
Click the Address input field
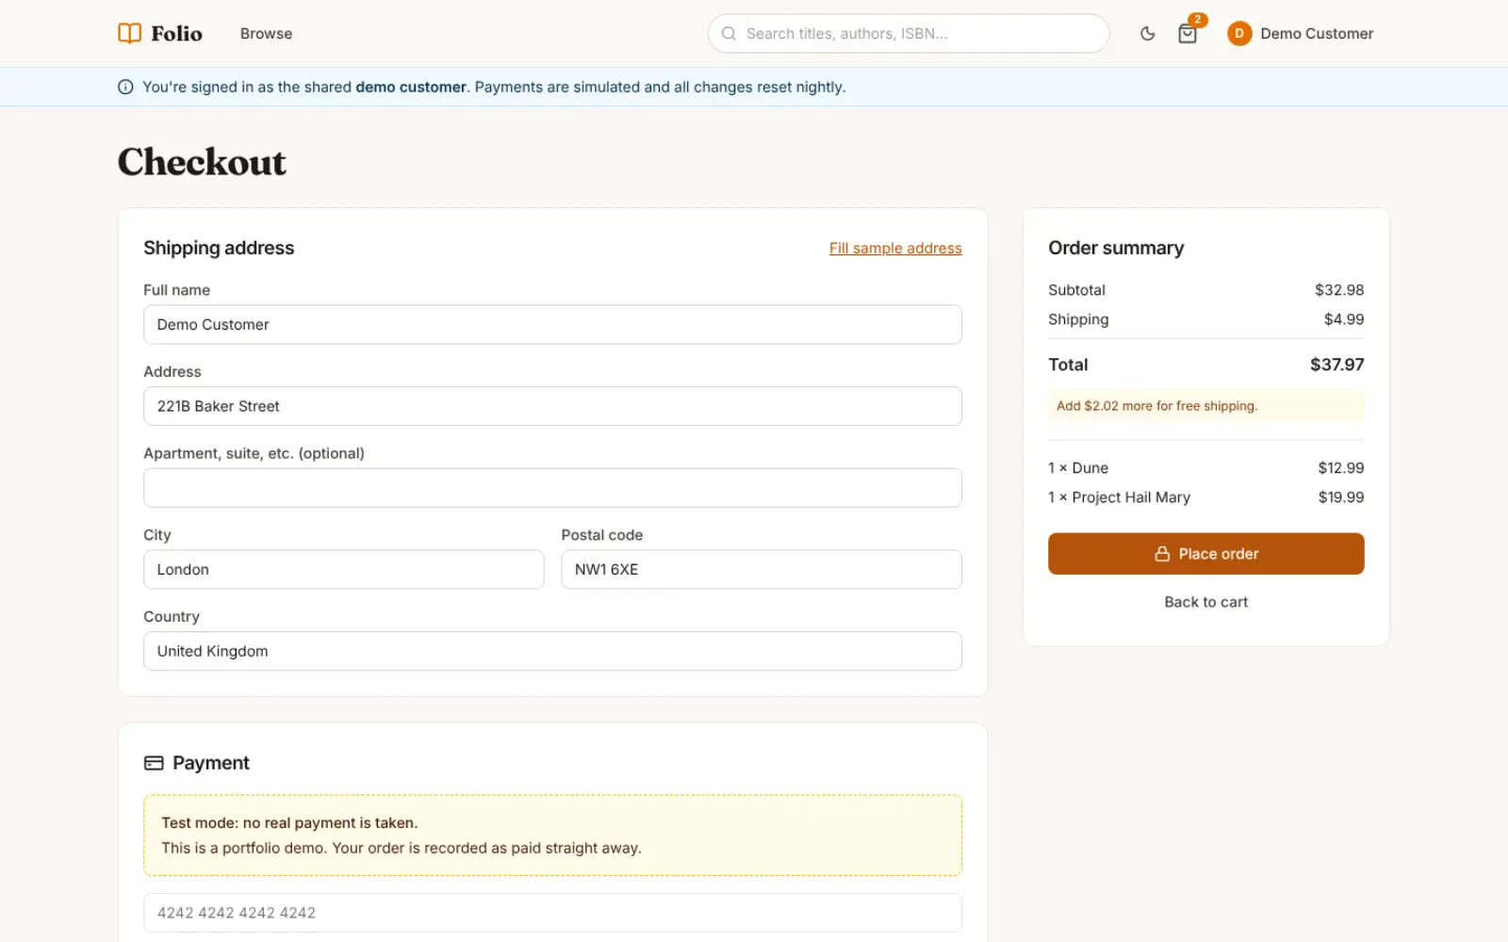click(552, 406)
